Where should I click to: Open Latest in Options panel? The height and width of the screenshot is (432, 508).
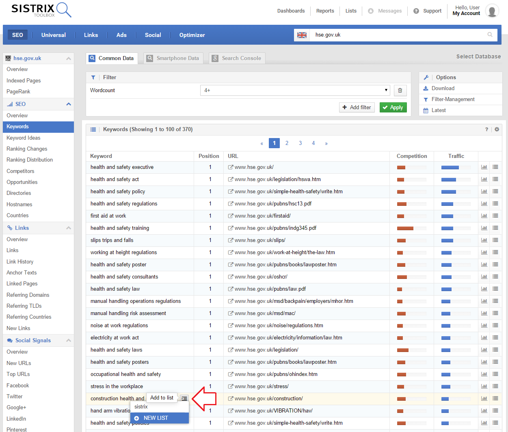[x=439, y=110]
